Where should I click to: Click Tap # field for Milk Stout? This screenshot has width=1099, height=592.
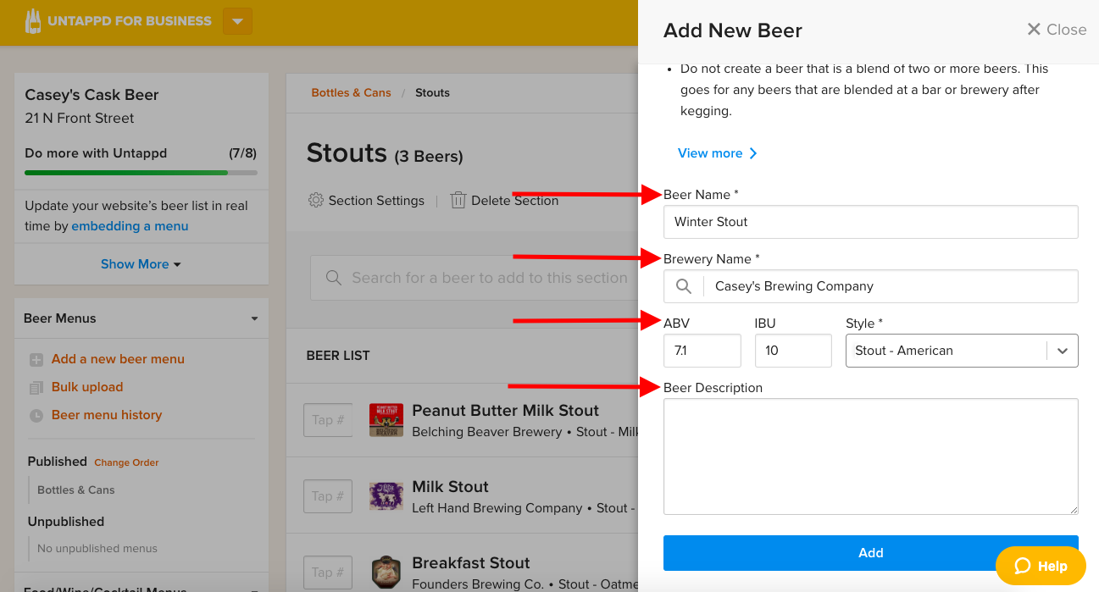coord(328,496)
